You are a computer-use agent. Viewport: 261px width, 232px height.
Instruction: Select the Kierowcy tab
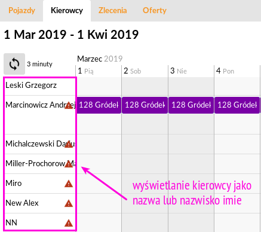[x=67, y=10]
